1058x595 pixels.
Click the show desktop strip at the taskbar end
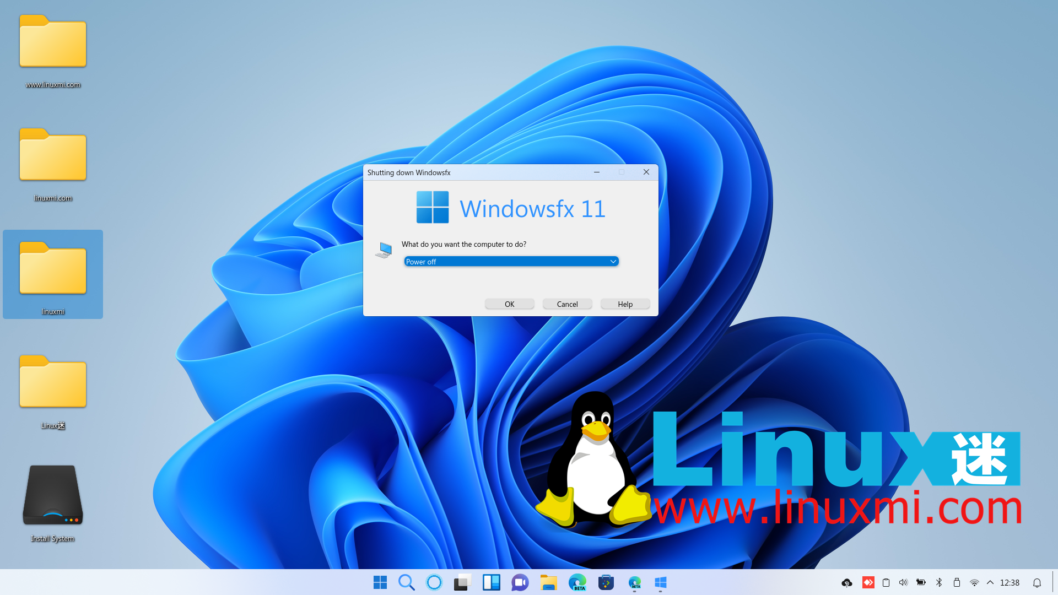(x=1054, y=582)
